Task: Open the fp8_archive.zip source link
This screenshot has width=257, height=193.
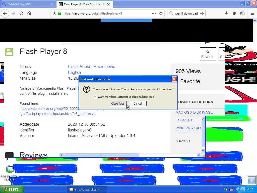Action: tap(58, 114)
